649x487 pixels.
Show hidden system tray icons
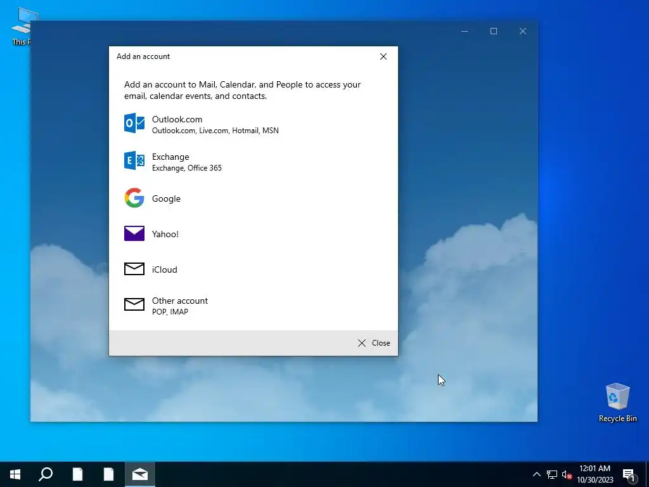536,474
